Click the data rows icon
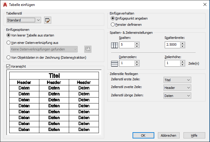Viewport: 210px width, 142px height. [x=114, y=64]
